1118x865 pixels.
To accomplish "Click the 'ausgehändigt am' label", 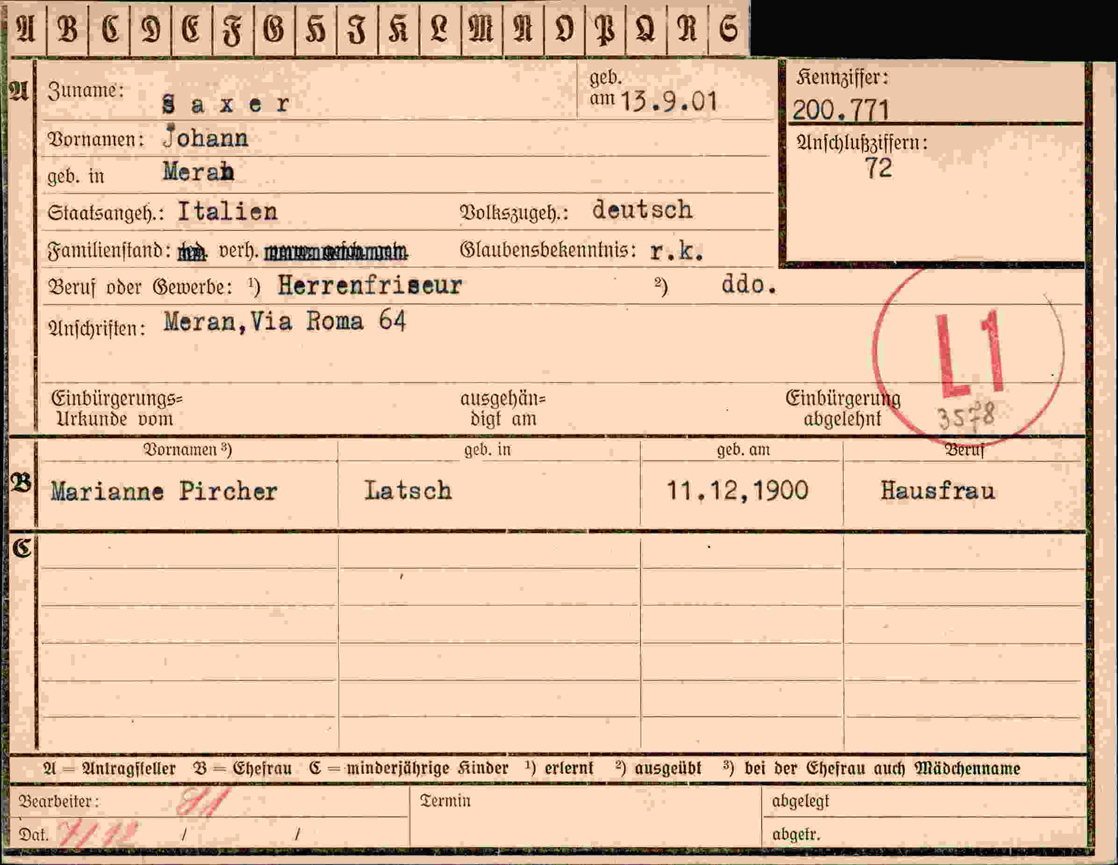I will 503,408.
